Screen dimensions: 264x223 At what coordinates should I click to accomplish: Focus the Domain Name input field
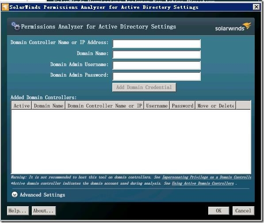point(157,54)
